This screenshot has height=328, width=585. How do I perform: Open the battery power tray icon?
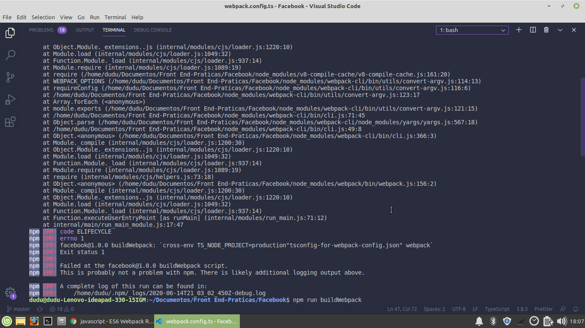(x=548, y=321)
